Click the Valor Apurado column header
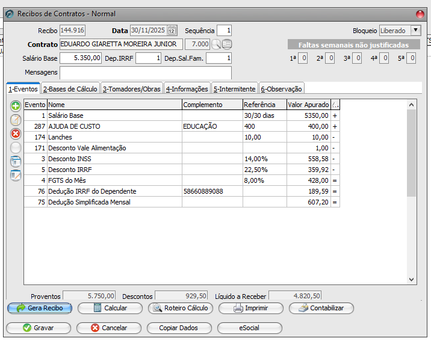431x344 pixels. pos(308,105)
